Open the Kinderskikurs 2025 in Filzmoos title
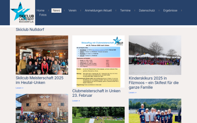Viewport: 197px width, 123px height. pyautogui.click(x=154, y=83)
